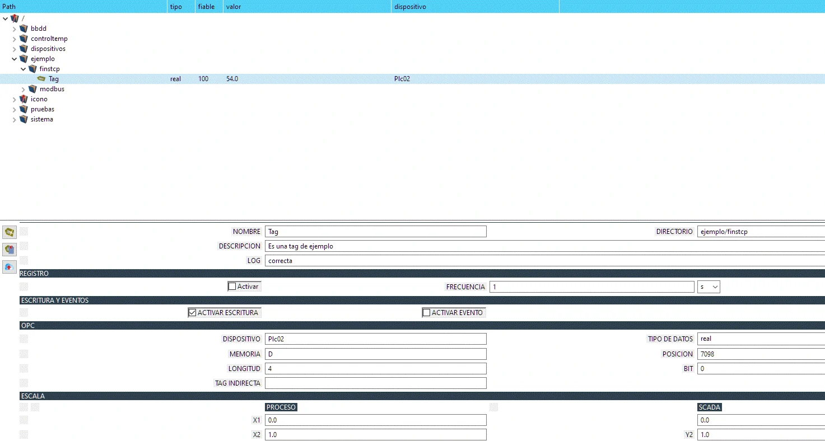Click the bbdd folder icon
This screenshot has width=825, height=441.
pos(24,29)
